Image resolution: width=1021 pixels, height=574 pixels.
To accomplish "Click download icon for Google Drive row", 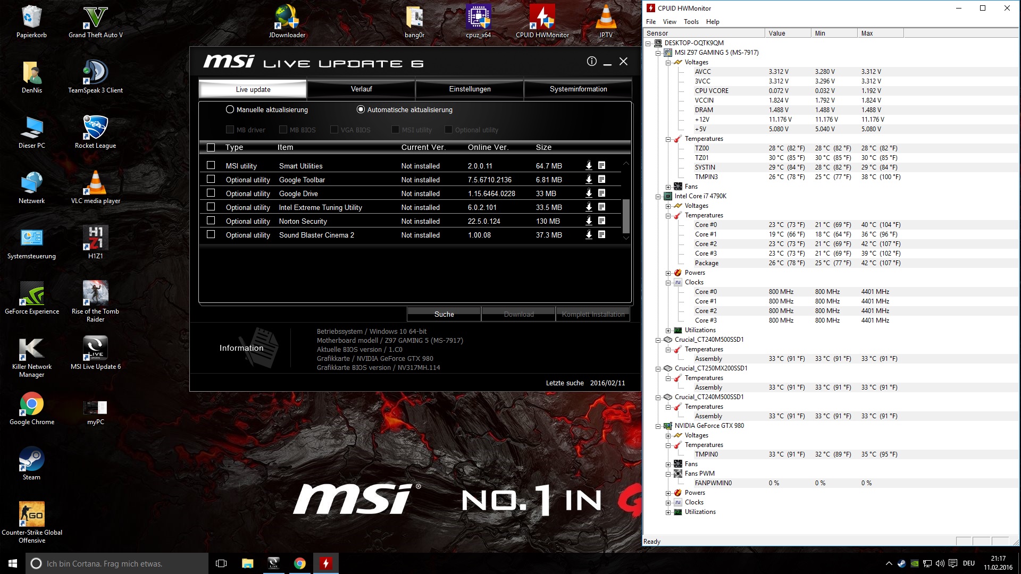I will click(589, 193).
